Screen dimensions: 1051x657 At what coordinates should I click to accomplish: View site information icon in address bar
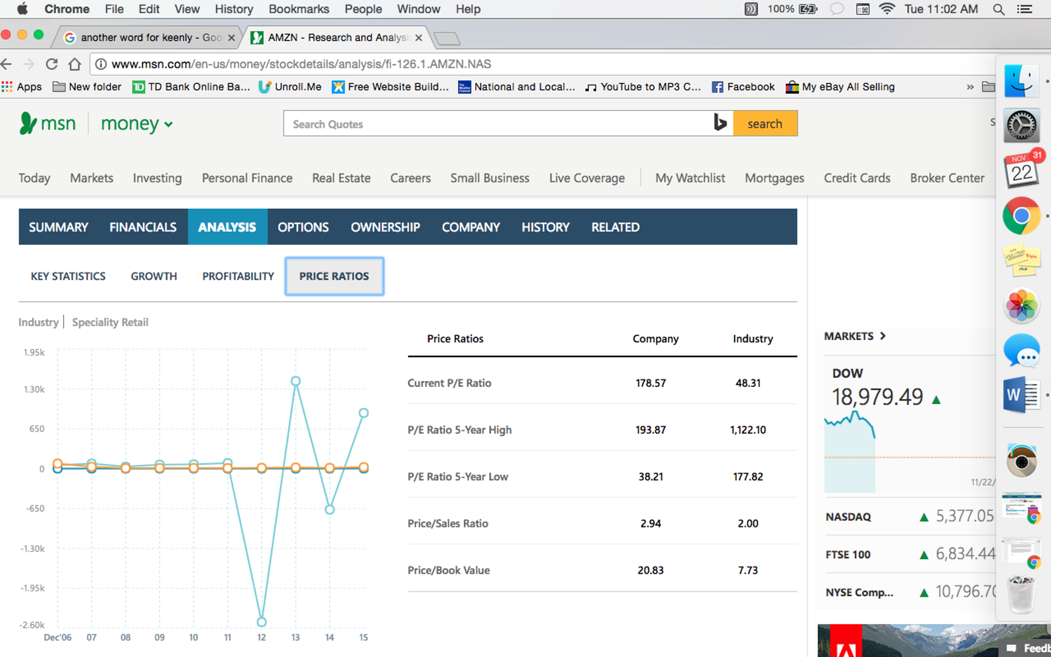click(x=101, y=64)
